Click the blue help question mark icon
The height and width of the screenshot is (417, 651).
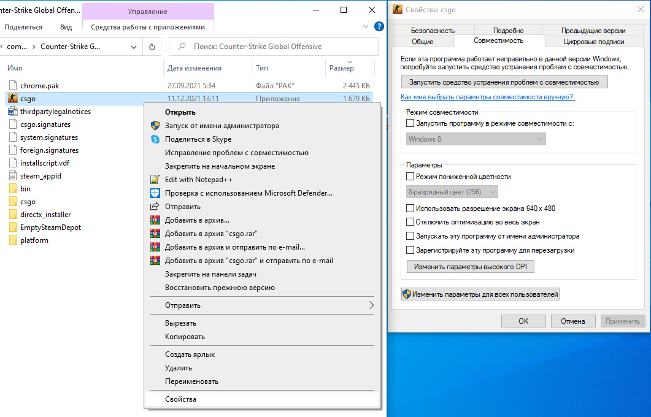coord(379,26)
